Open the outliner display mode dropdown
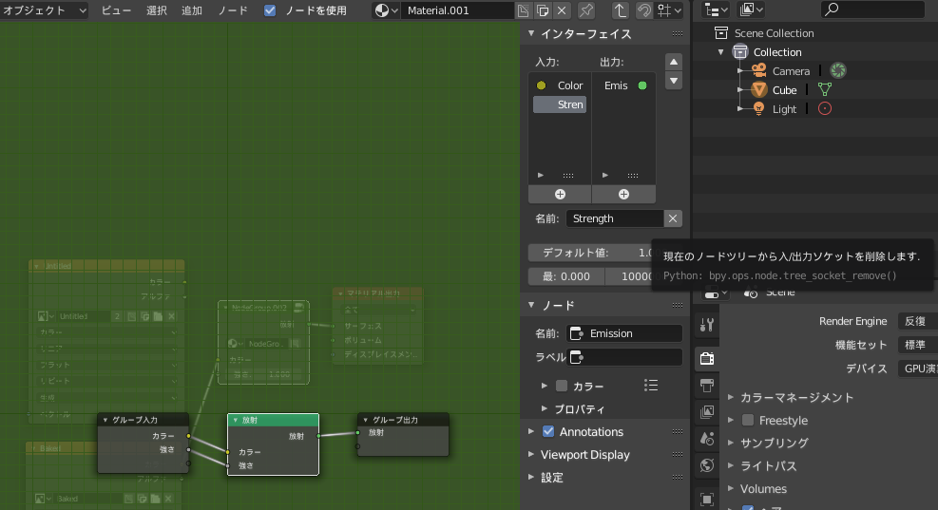Screen dimensions: 938x510 [x=752, y=9]
